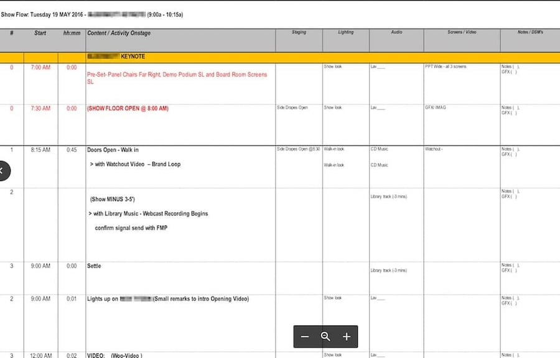Click the Lighting column header

point(345,32)
